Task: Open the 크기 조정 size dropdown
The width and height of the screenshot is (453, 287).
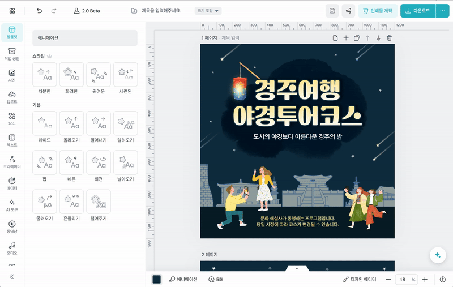Action: 208,11
